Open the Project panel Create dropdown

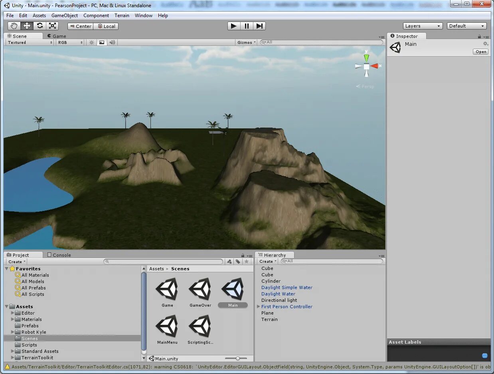click(x=17, y=262)
